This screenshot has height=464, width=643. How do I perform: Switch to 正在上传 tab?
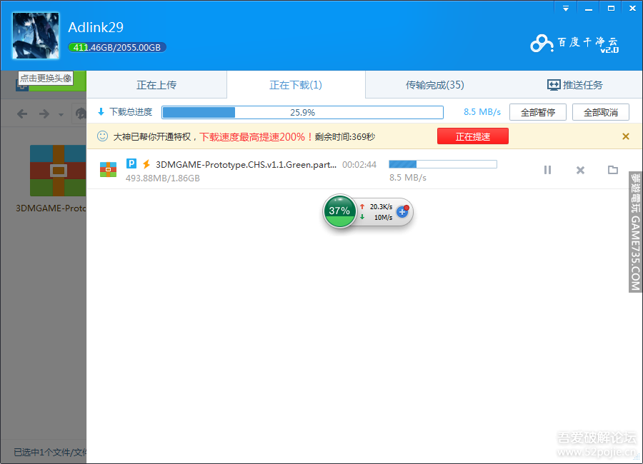156,85
